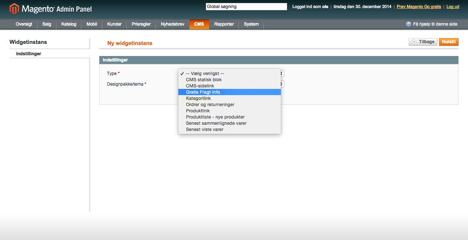Viewport: 468px width, 240px height.
Task: Go to the Rapporter menu
Action: [x=224, y=24]
